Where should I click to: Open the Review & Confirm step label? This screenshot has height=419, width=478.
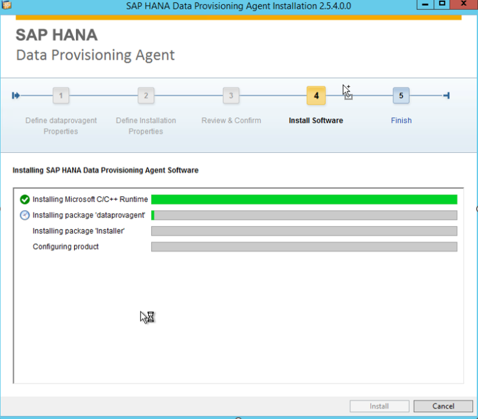pyautogui.click(x=231, y=121)
